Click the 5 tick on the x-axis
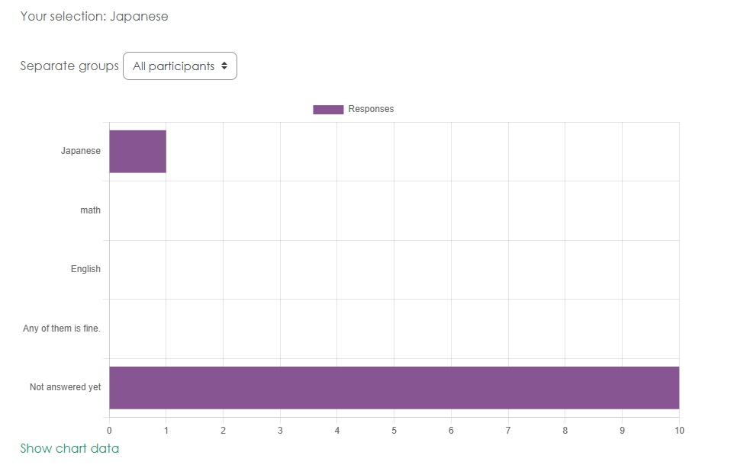 coord(394,431)
